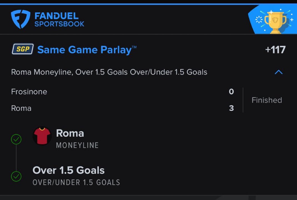Click the MONEYLINE market label
This screenshot has height=200, width=297.
click(x=77, y=145)
